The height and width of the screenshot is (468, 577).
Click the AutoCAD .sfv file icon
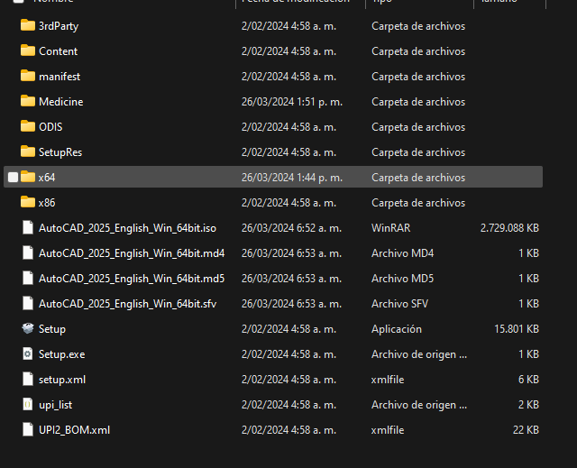(28, 304)
